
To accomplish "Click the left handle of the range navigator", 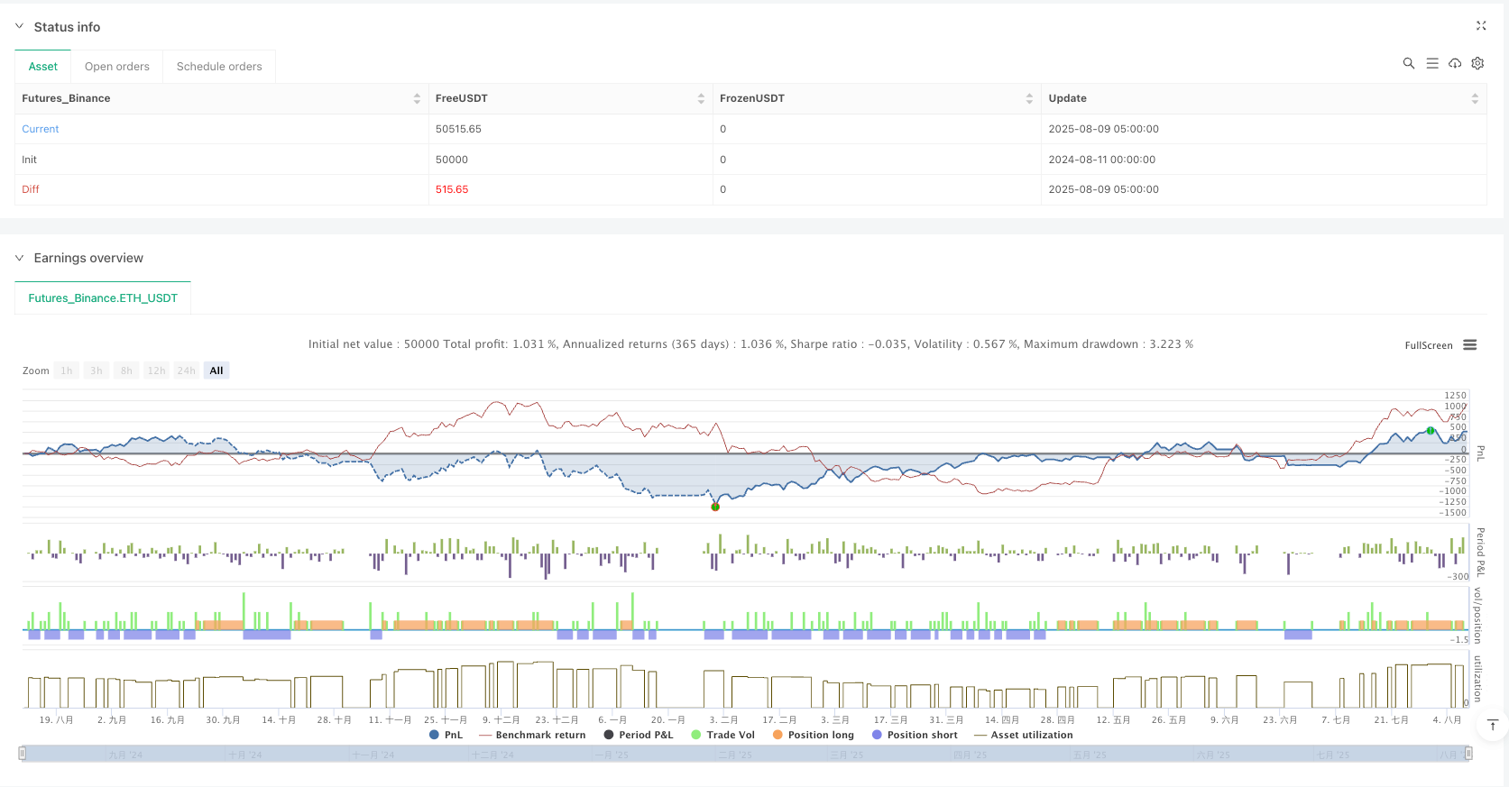I will 23,753.
